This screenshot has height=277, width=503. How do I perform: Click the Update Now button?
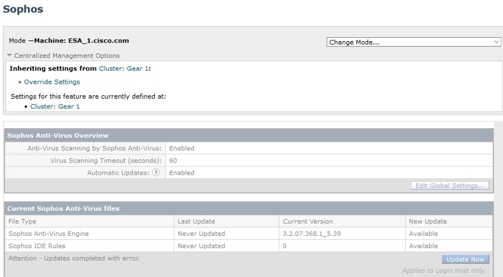465,259
